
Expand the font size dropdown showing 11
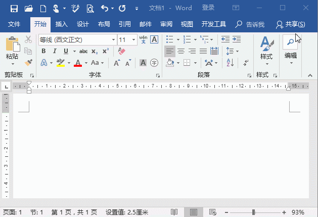pyautogui.click(x=126, y=39)
